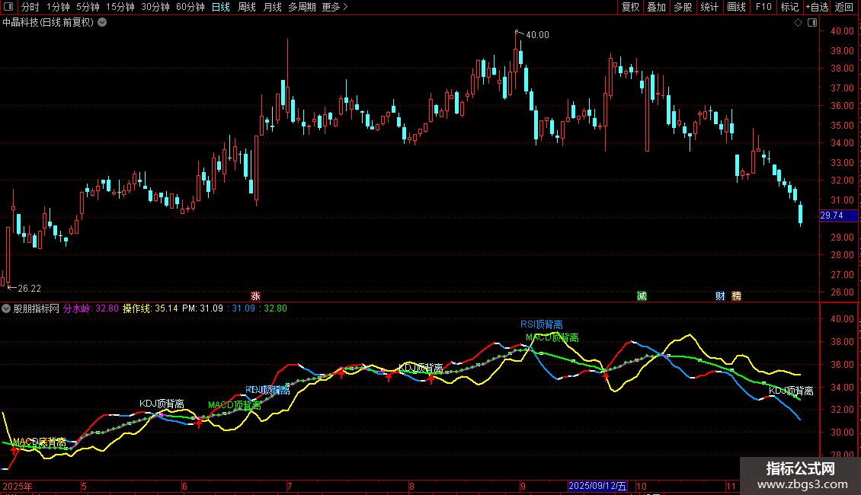The height and width of the screenshot is (495, 861).
Task: Switch to 月线 monthly chart
Action: tap(272, 7)
